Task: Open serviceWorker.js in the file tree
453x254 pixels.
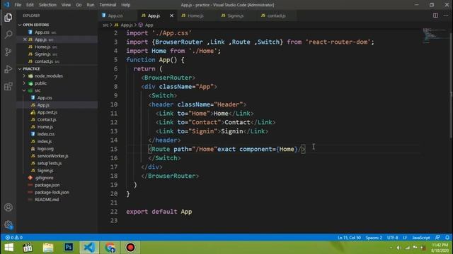Action: pyautogui.click(x=52, y=156)
